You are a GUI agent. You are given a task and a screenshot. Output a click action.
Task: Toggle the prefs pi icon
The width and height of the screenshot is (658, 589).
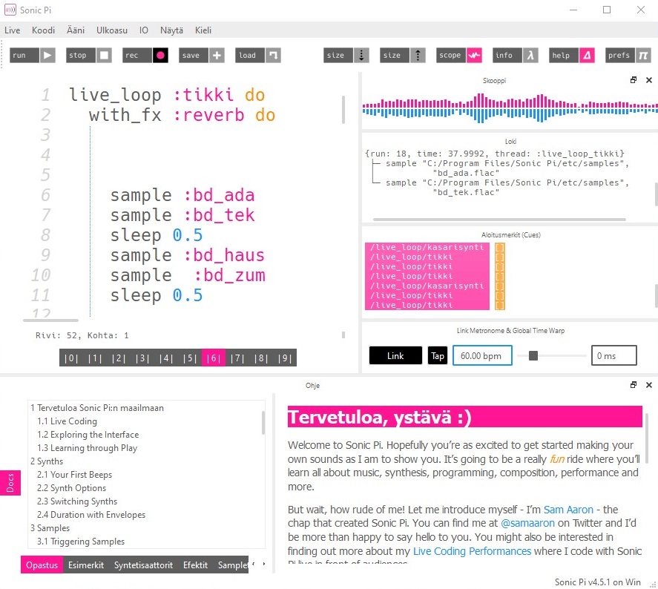click(643, 55)
